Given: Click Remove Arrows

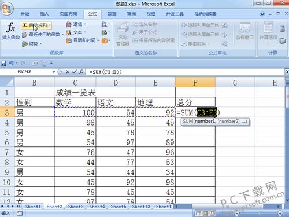Looking at the screenshot, I should 195,44.
